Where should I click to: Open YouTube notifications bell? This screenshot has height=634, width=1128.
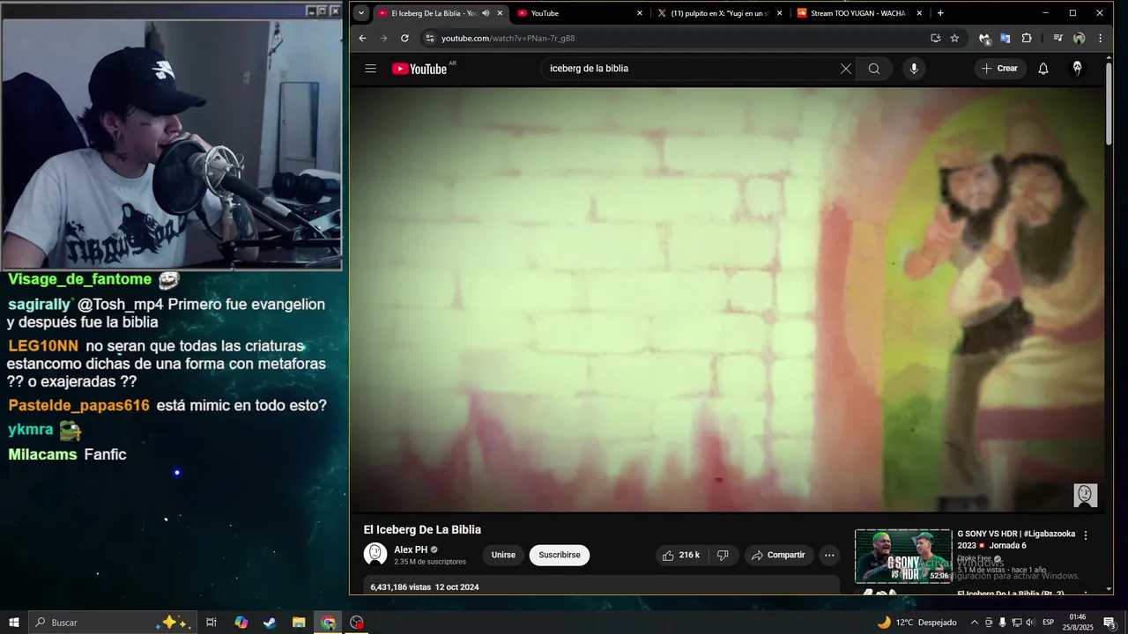1043,69
